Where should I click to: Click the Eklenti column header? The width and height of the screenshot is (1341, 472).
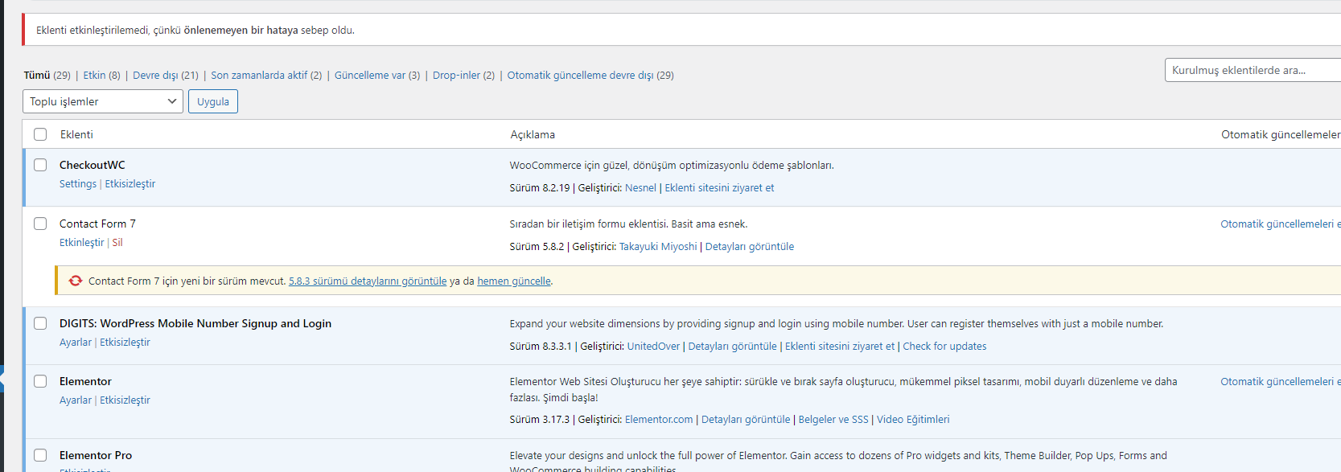click(76, 134)
